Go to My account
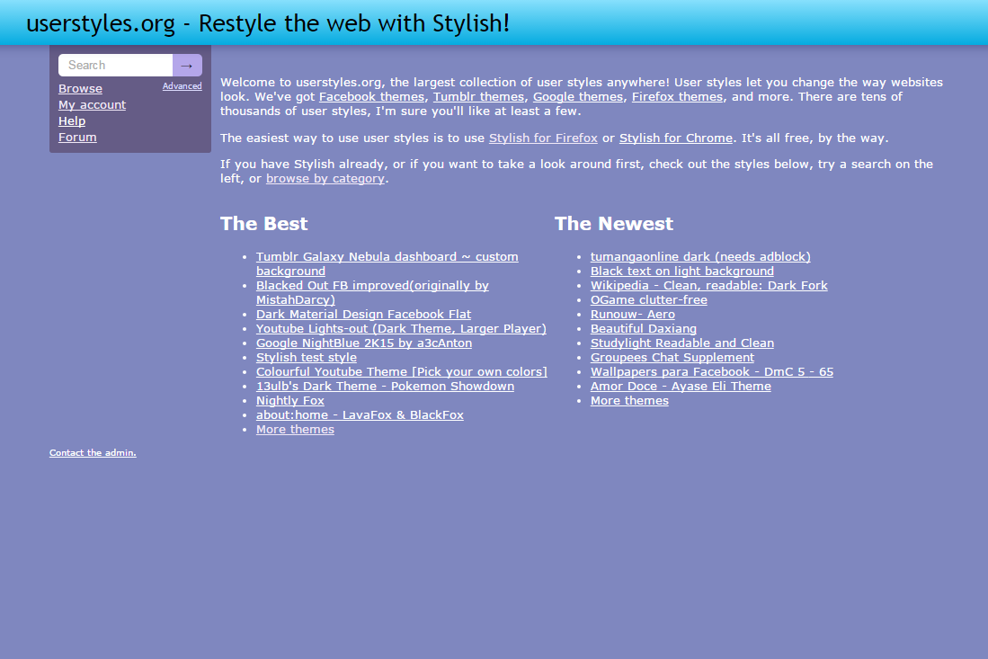Screen dimensions: 988x659 pos(92,104)
